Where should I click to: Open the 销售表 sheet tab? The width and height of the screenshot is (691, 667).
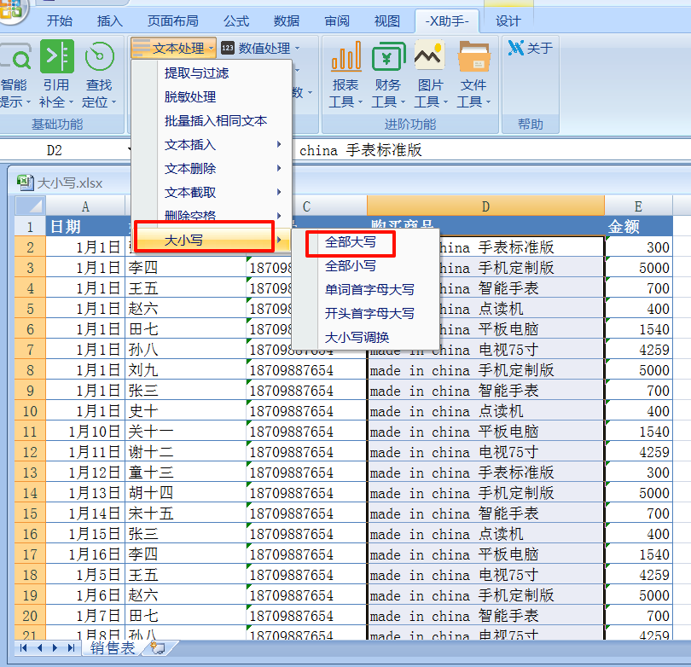[x=113, y=647]
